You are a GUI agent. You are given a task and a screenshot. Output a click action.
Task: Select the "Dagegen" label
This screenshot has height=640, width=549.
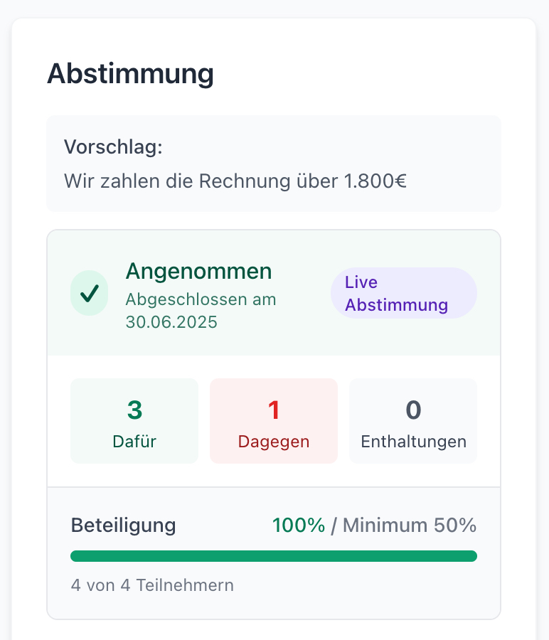[x=274, y=441]
